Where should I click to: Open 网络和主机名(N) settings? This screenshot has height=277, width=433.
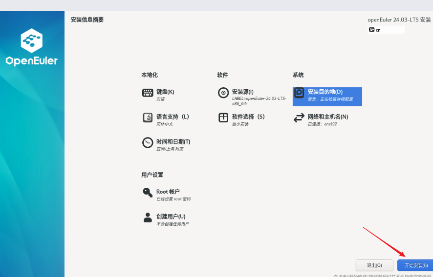coord(321,119)
